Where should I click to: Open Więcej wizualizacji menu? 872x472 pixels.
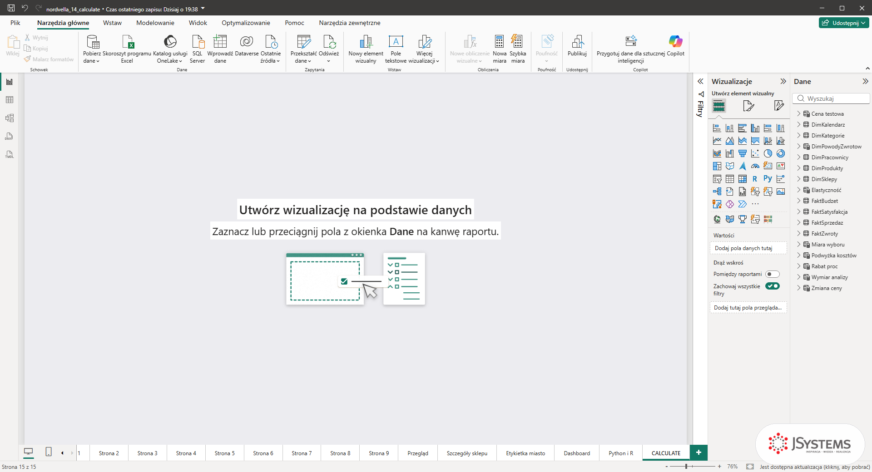point(424,49)
